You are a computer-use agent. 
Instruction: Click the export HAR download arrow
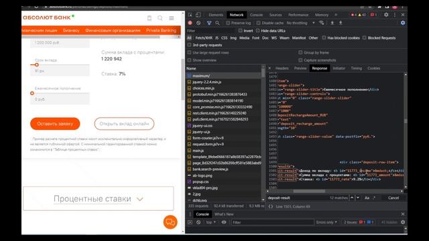(x=341, y=23)
